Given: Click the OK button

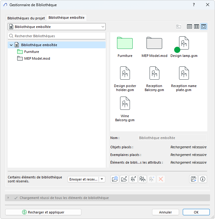Looking at the screenshot, I should point(196,212).
